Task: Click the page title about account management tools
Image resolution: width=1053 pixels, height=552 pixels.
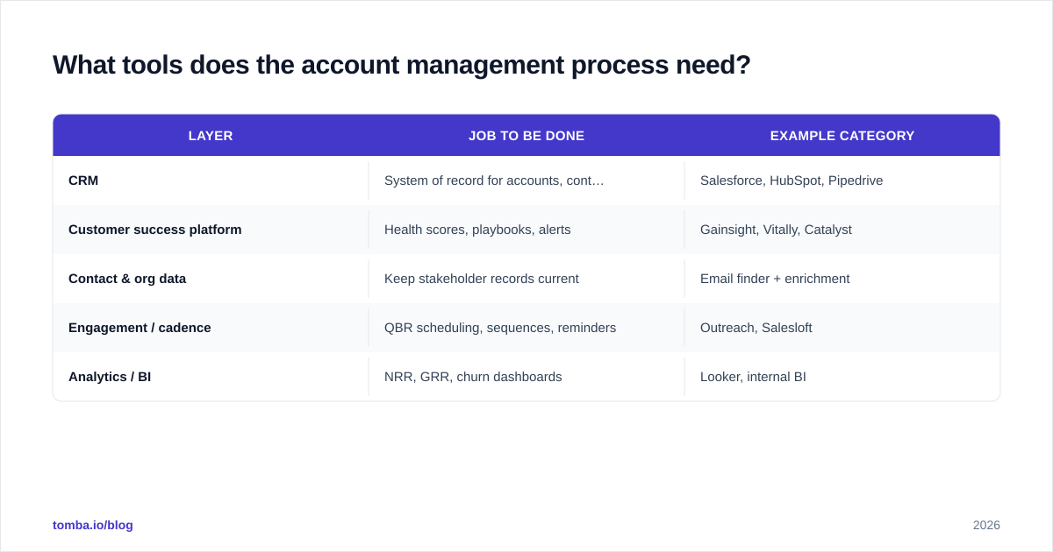Action: pyautogui.click(x=402, y=65)
